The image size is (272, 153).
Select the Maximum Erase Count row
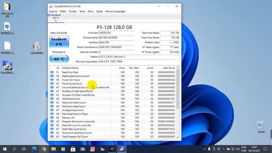[113, 102]
